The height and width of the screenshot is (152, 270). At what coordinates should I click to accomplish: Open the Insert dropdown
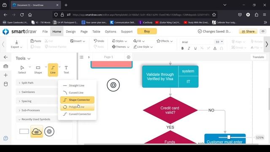click(x=78, y=41)
